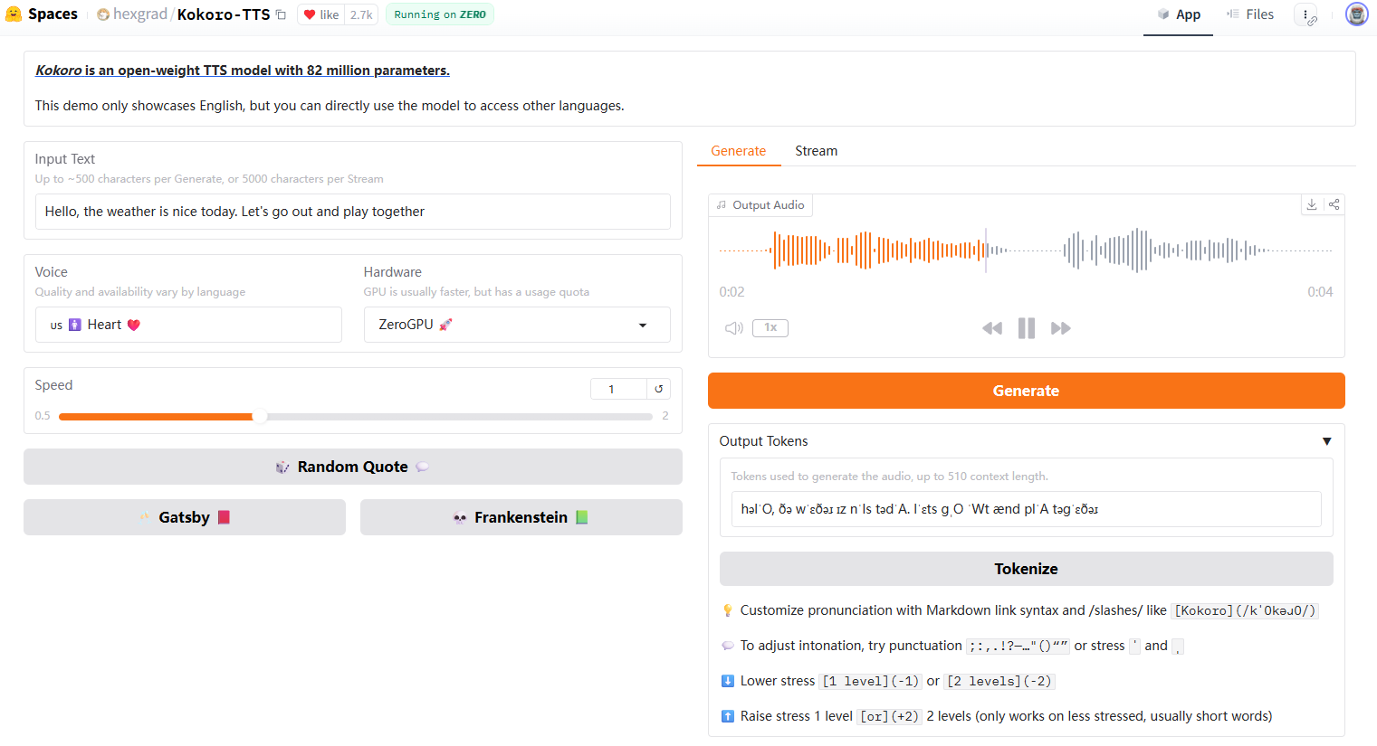Click the Speed slider handle
Screen dimensions: 1377x746
pos(260,416)
